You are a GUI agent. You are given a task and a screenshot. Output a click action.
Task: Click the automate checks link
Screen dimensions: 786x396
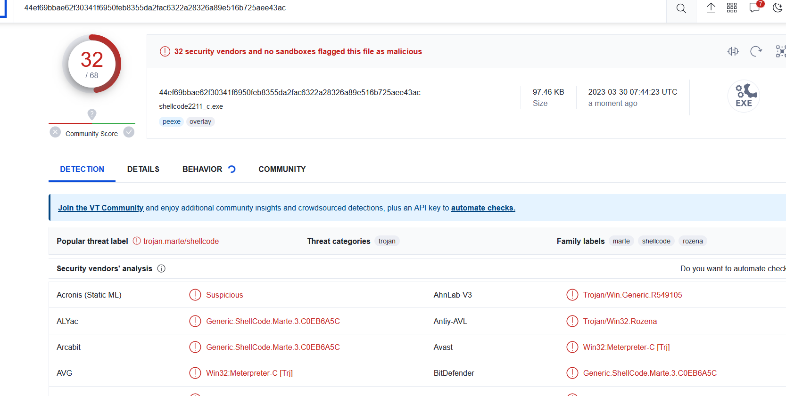483,208
